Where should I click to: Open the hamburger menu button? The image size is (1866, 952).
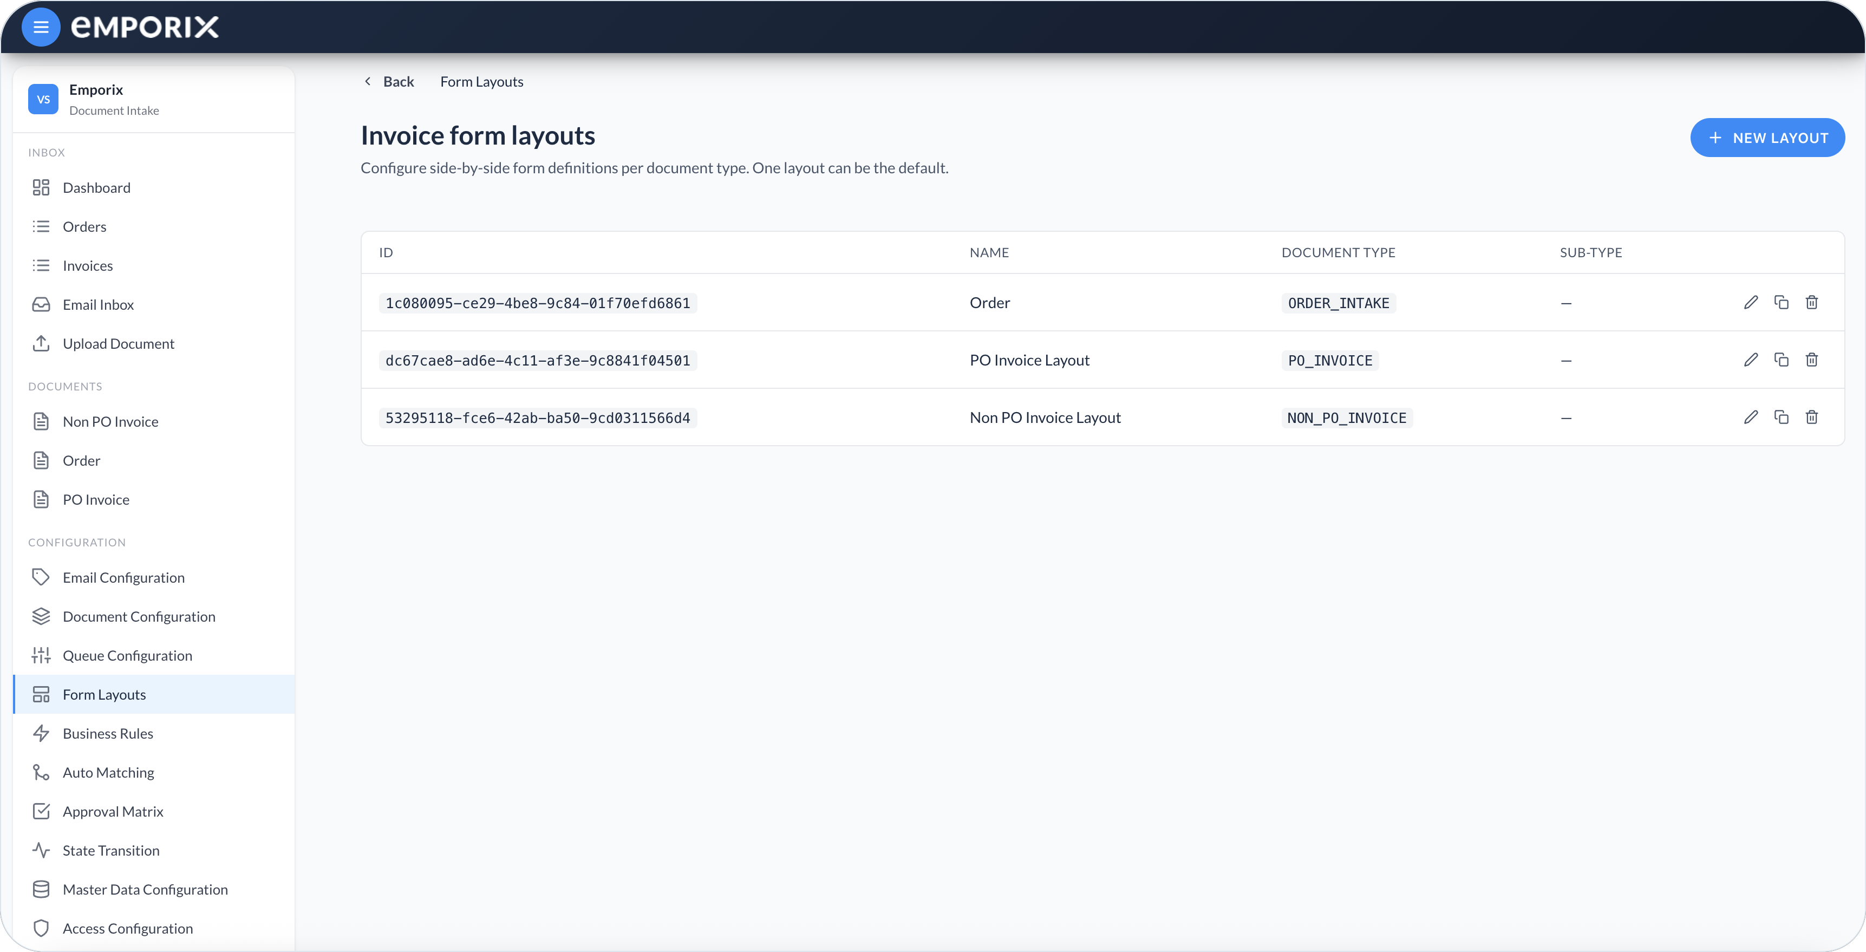(41, 27)
